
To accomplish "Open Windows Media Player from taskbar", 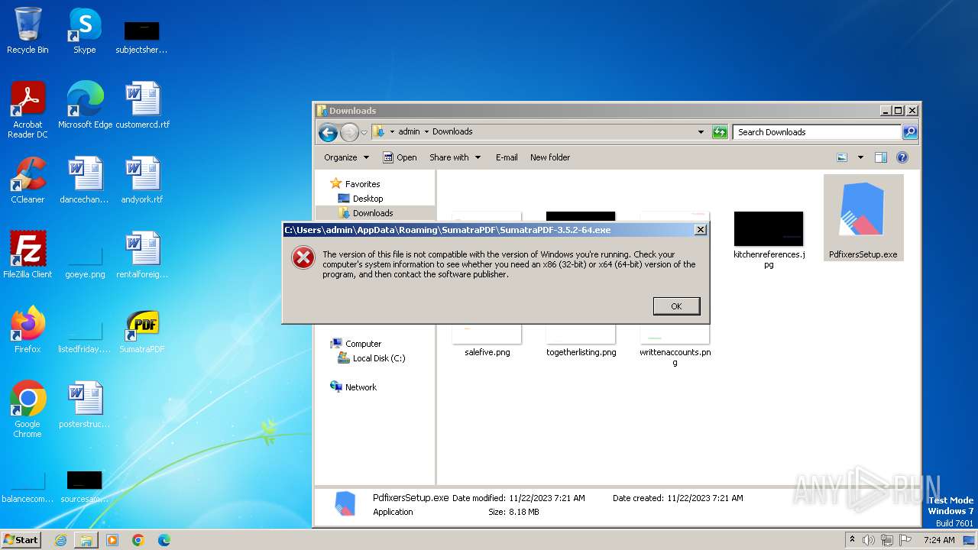I will pos(112,540).
